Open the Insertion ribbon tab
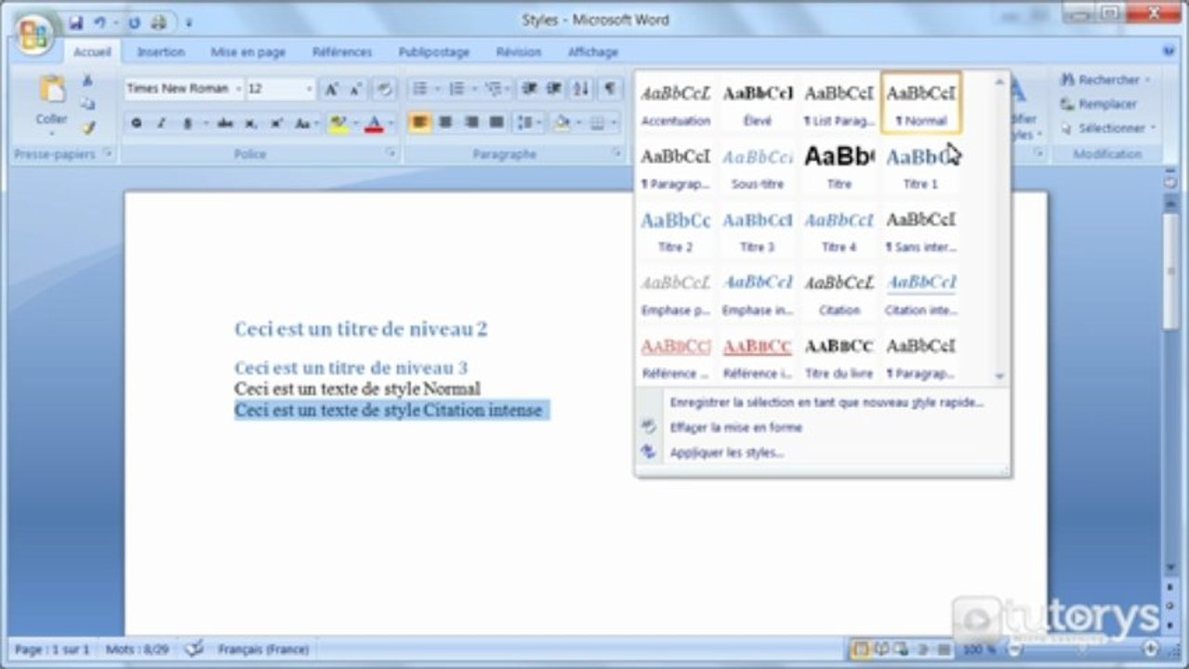Screen dimensions: 1189x669 click(161, 53)
